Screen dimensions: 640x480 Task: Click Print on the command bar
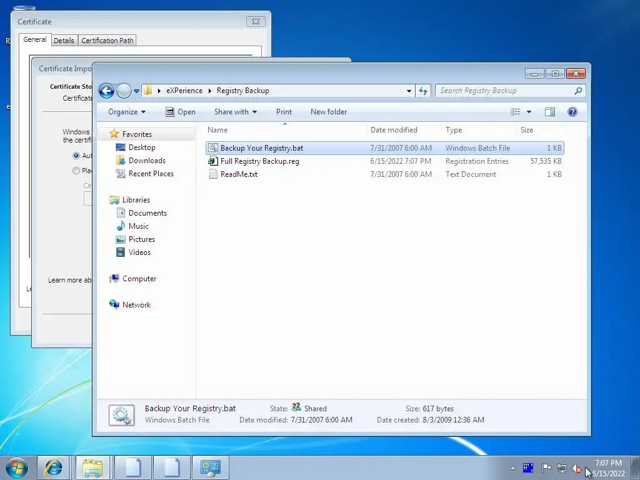[x=284, y=112]
